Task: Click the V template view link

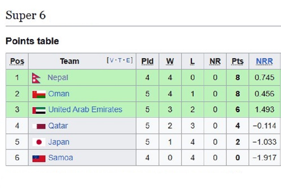Action: [112, 60]
